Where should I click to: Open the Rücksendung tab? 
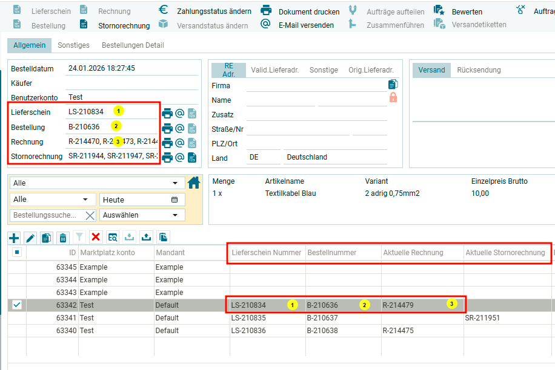479,70
